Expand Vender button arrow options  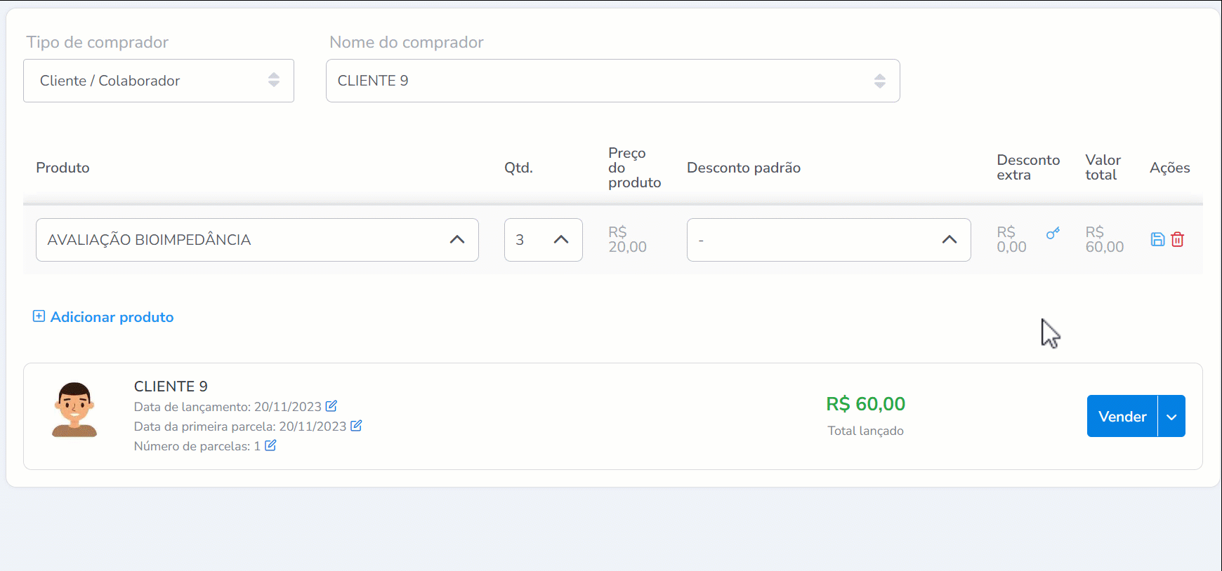1171,417
